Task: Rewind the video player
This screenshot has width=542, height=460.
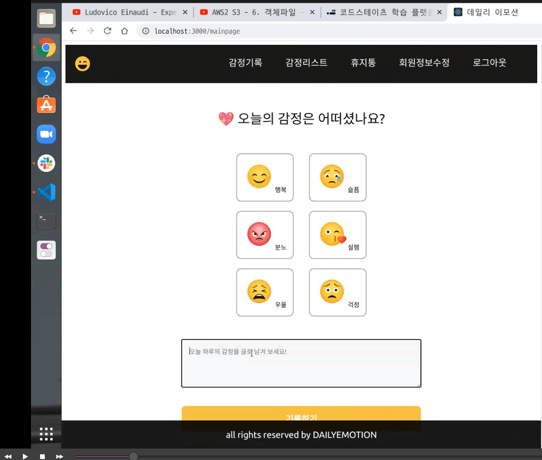Action: click(x=8, y=457)
